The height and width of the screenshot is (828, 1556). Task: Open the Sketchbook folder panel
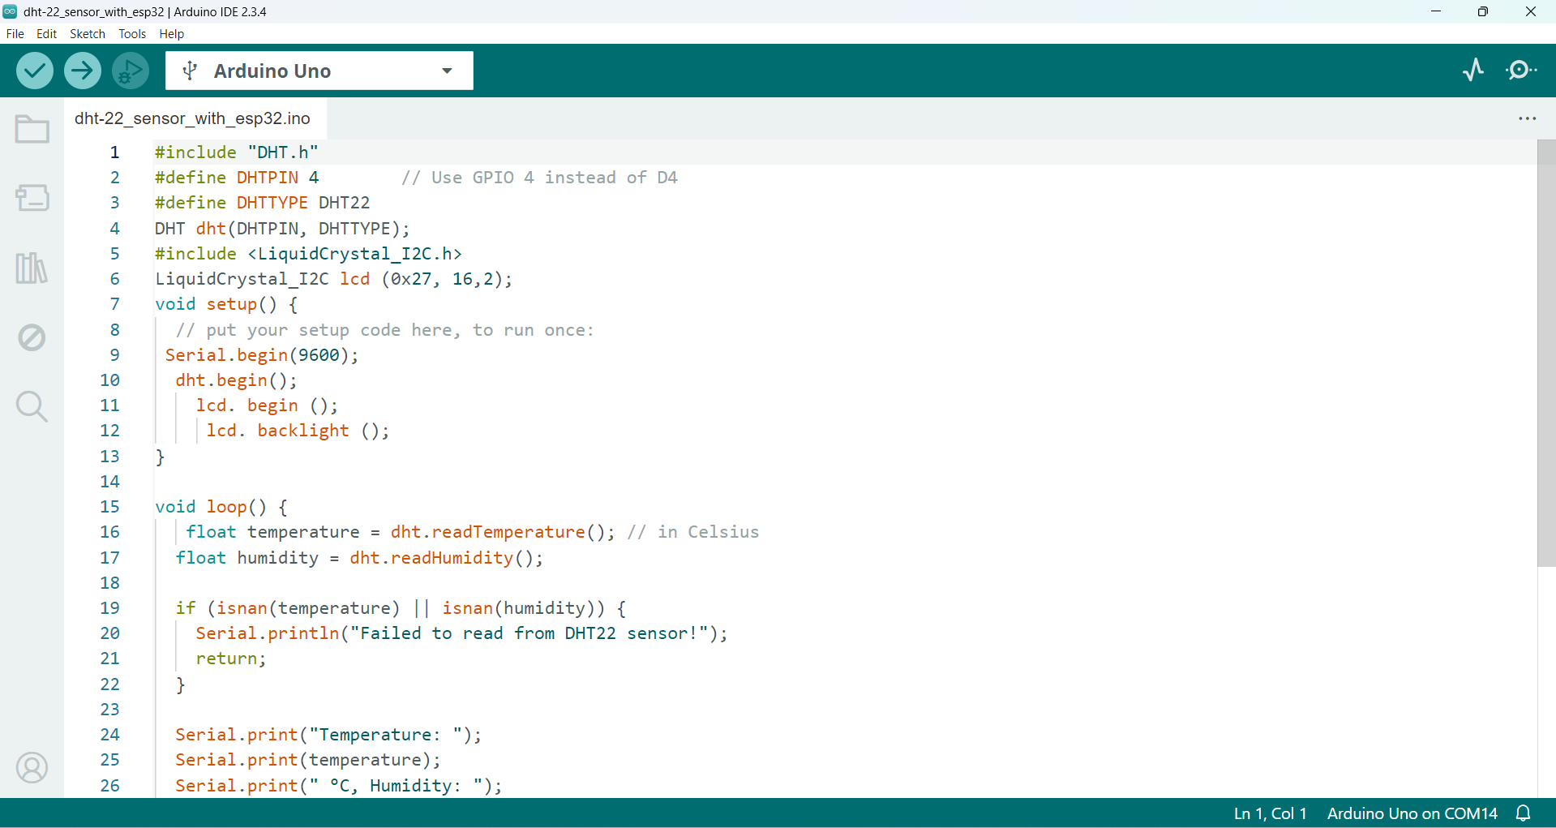[32, 129]
